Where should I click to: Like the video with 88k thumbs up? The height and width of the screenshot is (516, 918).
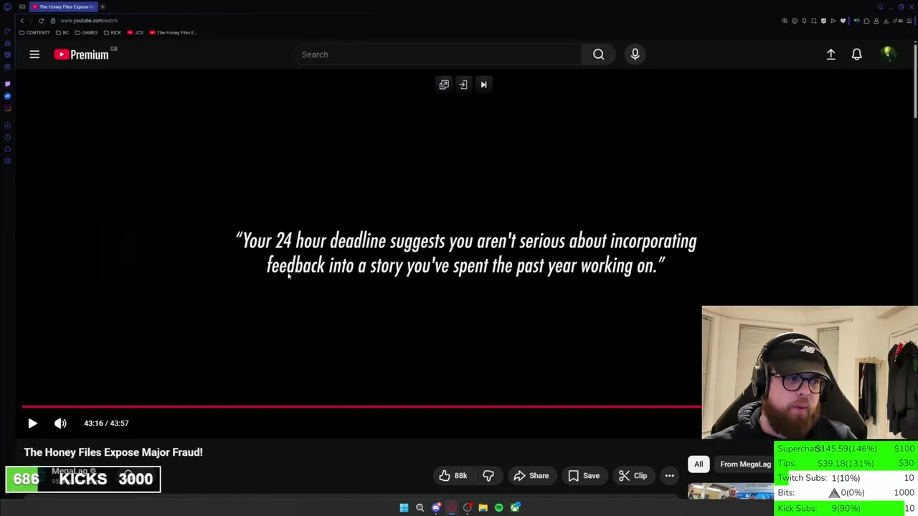click(x=453, y=476)
